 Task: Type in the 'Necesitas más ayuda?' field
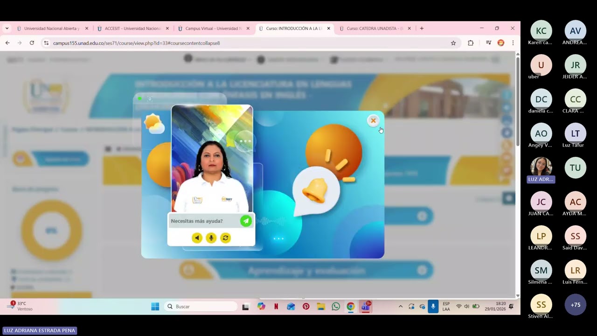click(x=204, y=221)
